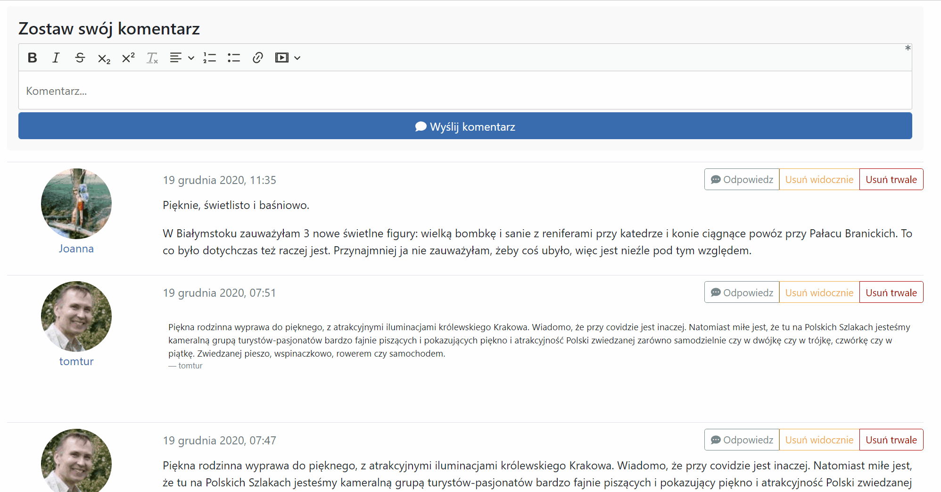Click Usun trwale on 07:47 comment
Image resolution: width=941 pixels, height=492 pixels.
point(891,440)
